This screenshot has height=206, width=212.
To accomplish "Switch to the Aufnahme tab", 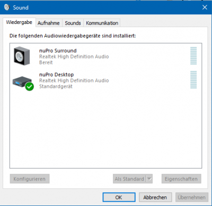I will (x=49, y=23).
